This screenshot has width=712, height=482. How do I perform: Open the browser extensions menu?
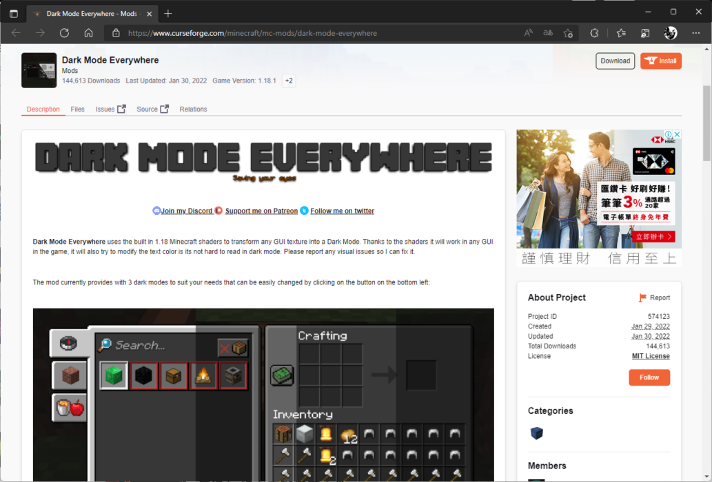click(x=594, y=33)
